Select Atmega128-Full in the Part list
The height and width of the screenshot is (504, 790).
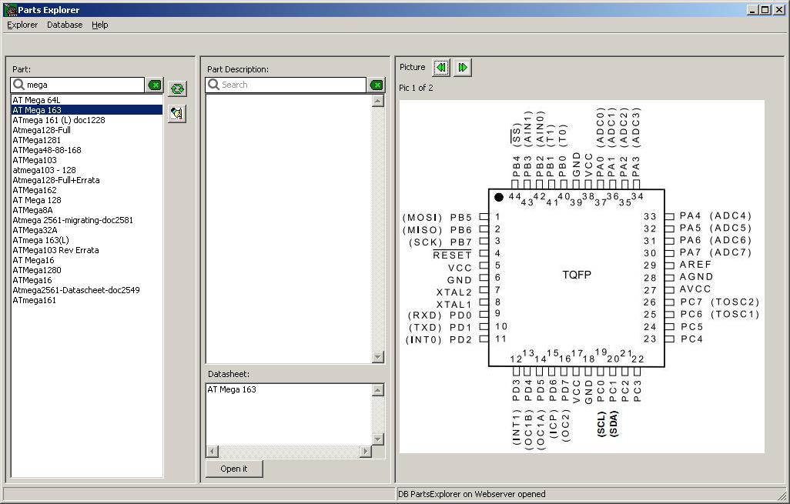(x=87, y=130)
